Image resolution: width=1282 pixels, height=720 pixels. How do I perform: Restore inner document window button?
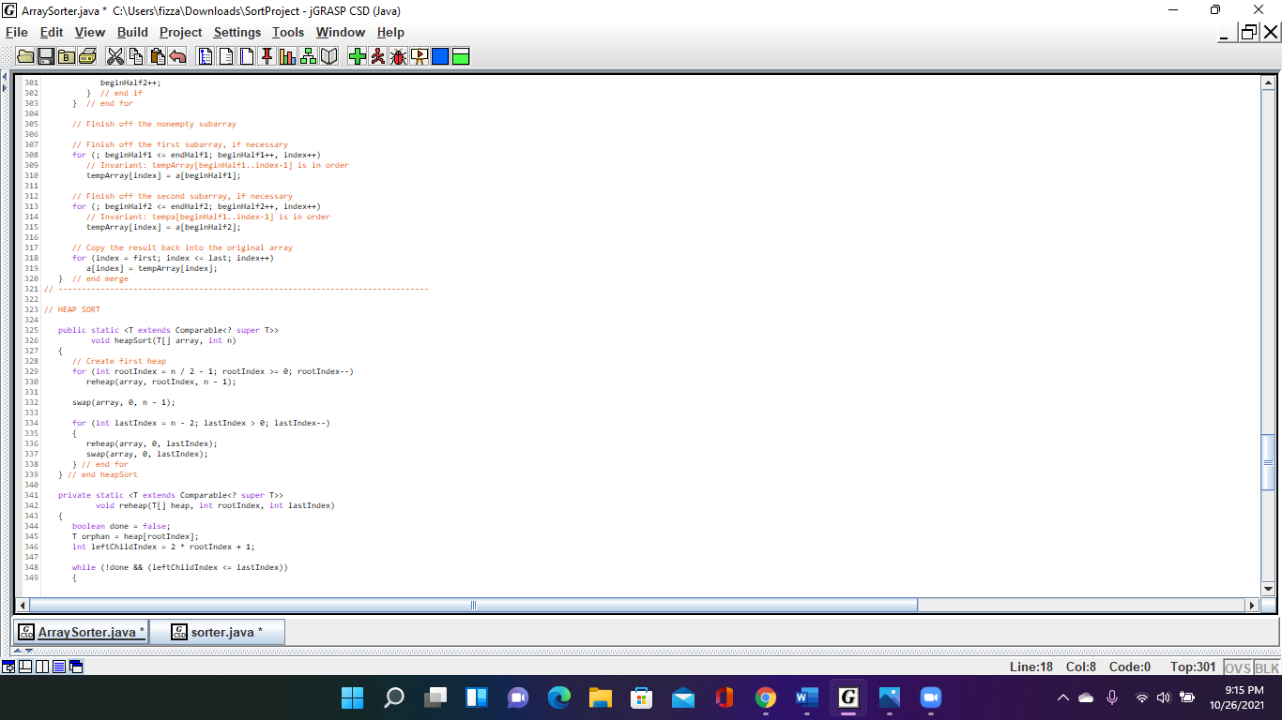pyautogui.click(x=1249, y=32)
